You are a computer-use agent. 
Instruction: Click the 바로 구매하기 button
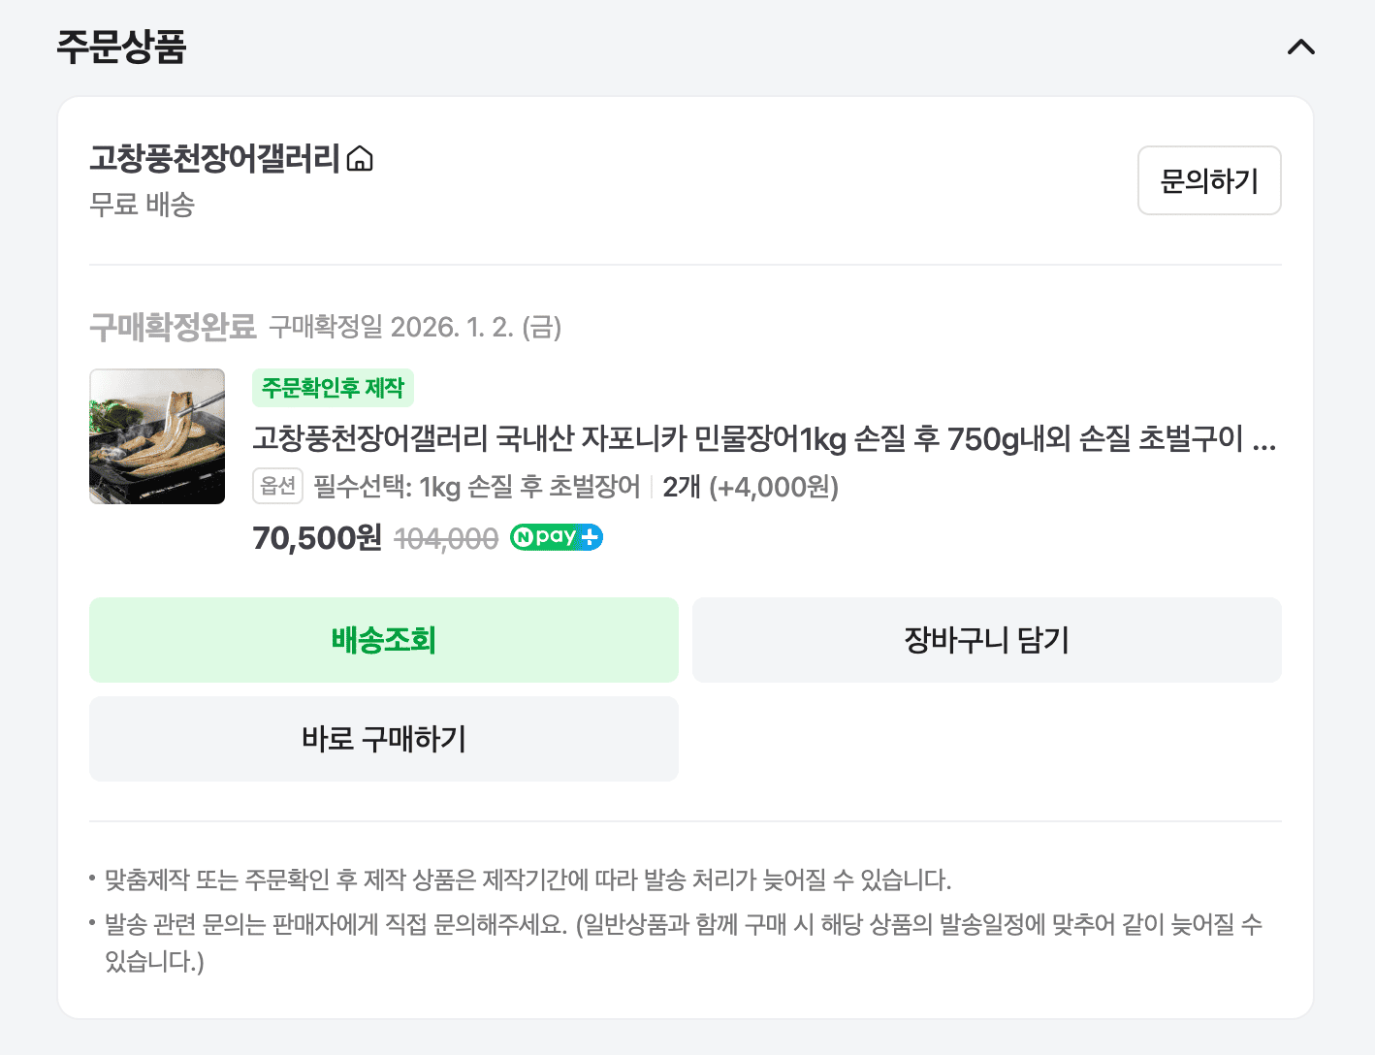pos(383,738)
